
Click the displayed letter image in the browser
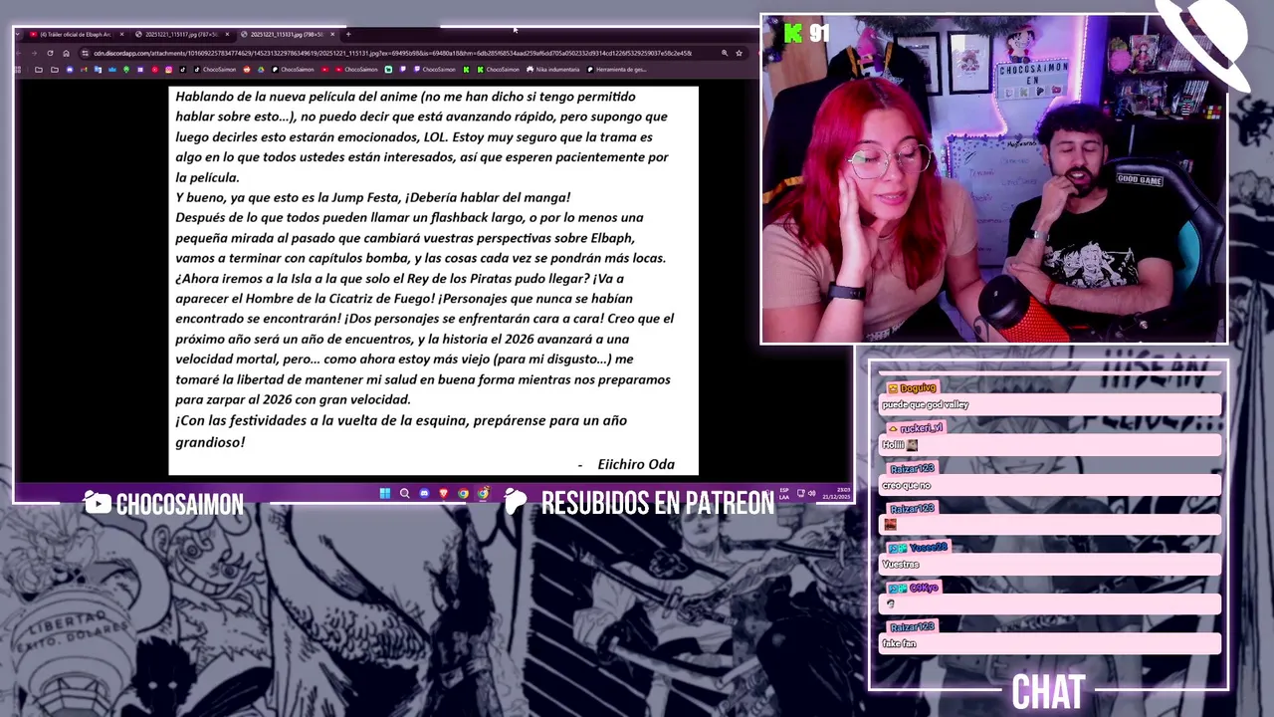(434, 280)
